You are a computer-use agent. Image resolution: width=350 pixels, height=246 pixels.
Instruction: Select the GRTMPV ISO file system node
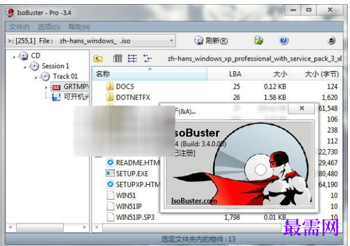pos(70,87)
